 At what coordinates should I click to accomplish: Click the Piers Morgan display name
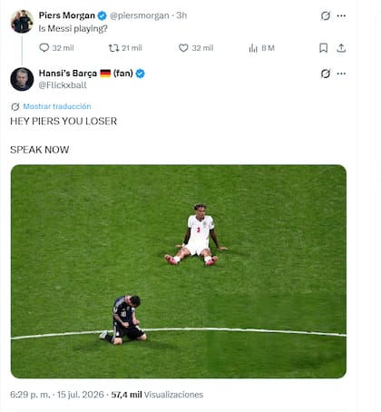point(67,15)
